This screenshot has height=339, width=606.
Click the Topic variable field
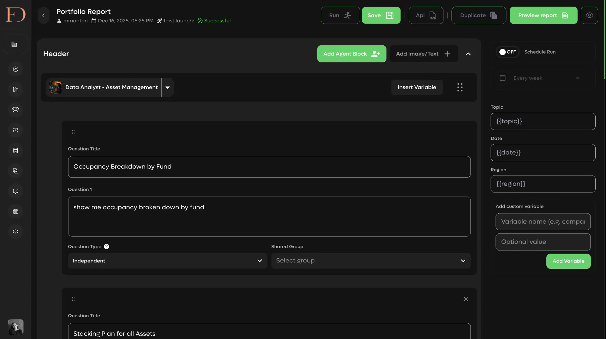543,121
